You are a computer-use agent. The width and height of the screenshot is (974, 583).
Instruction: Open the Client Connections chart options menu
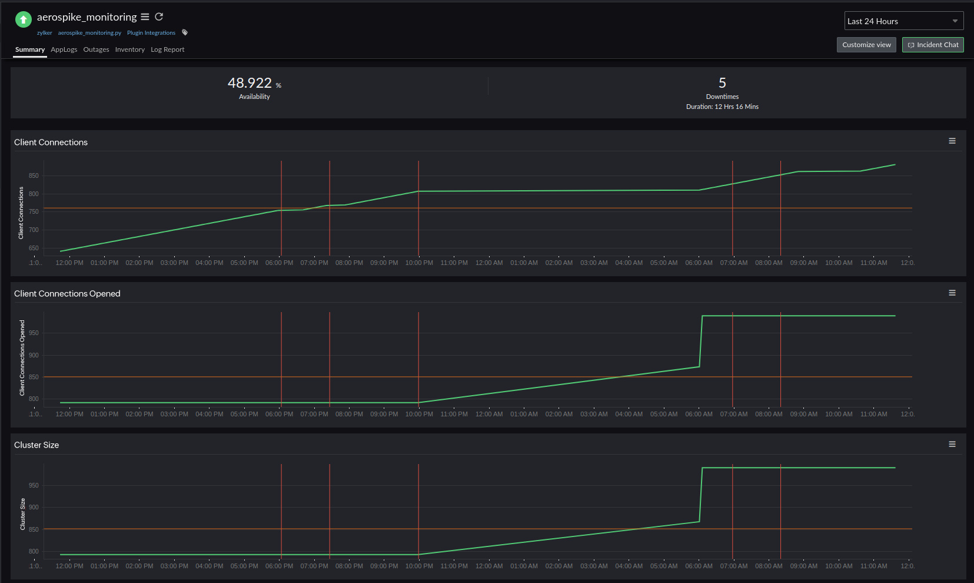coord(952,141)
